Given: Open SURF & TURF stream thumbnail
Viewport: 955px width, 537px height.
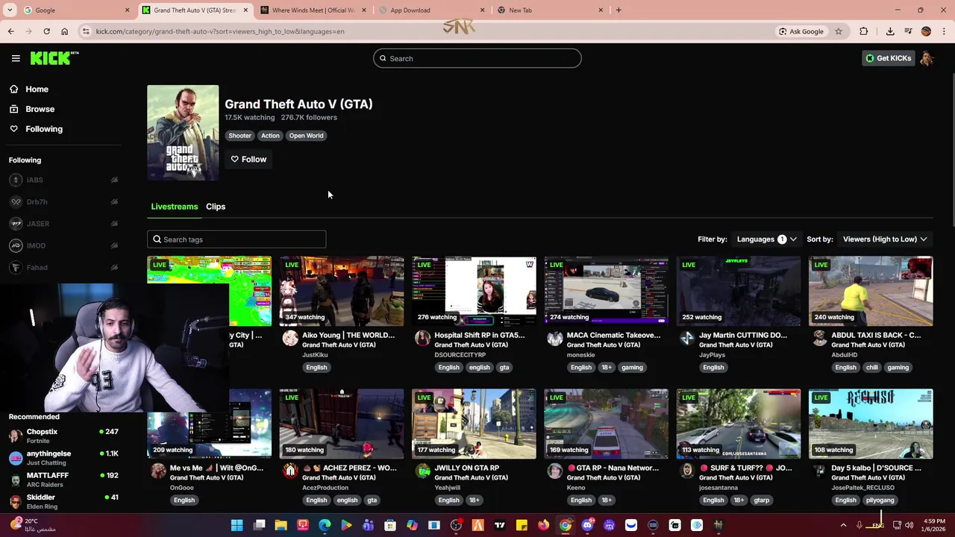Looking at the screenshot, I should [x=739, y=424].
